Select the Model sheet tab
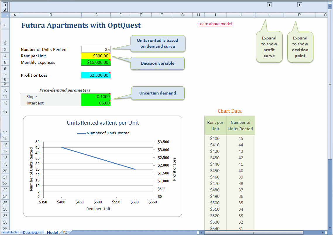 coord(52,233)
